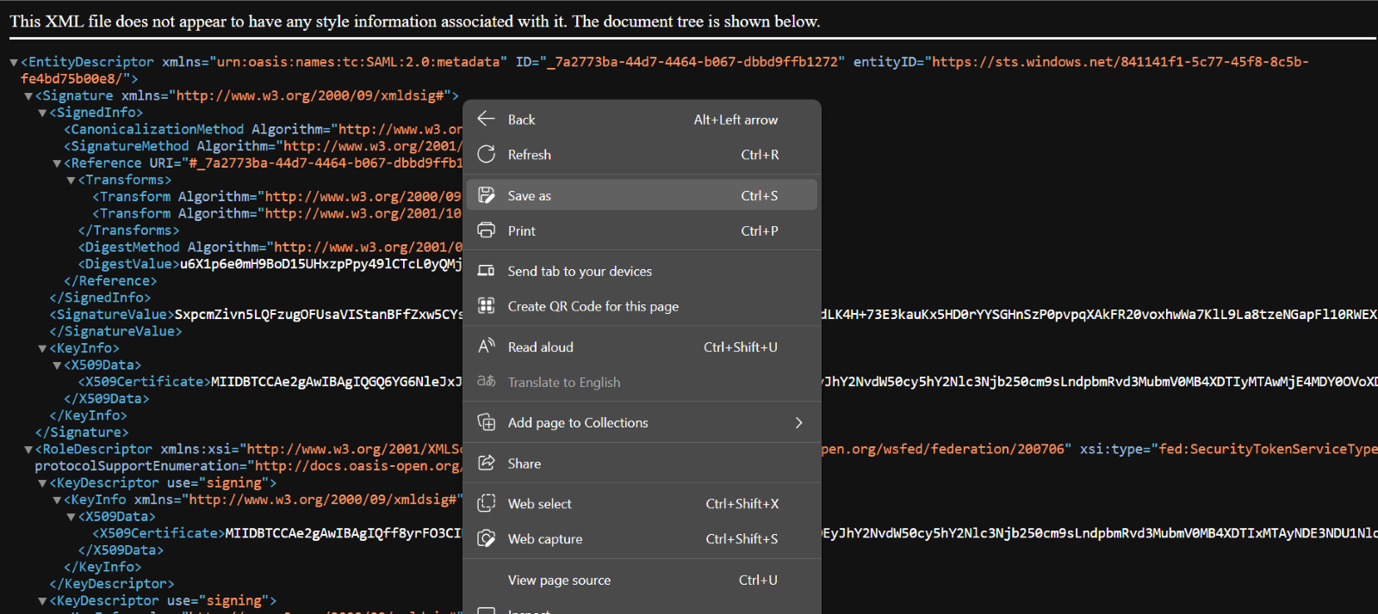Collapse the KeyDescriptor node directly below RoleDescriptor

coord(42,483)
